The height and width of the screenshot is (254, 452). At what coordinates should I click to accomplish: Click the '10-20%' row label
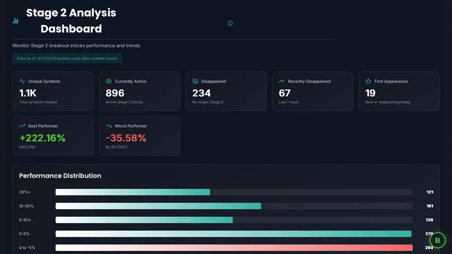click(x=26, y=206)
